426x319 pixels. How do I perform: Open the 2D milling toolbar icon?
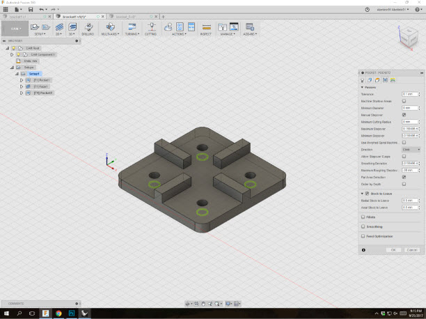(58, 28)
